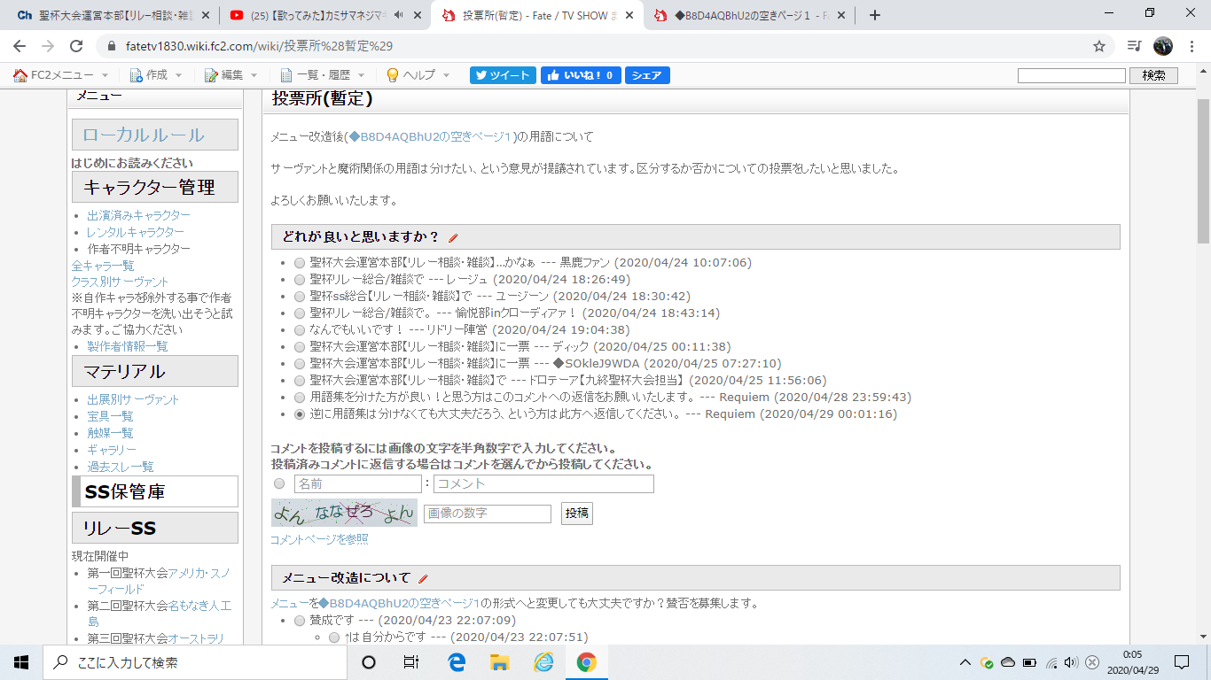1211x680 pixels.
Task: Open the new tab with plus icon
Action: coord(875,15)
